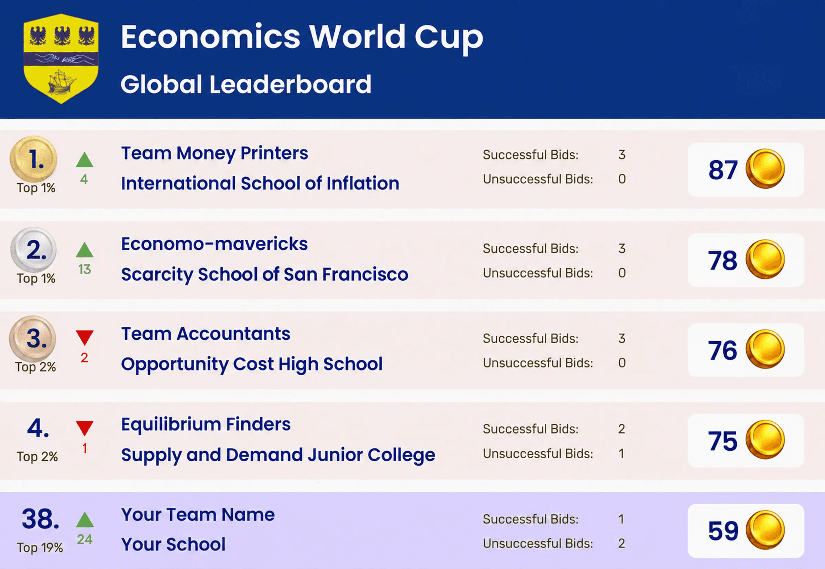The width and height of the screenshot is (825, 569).
Task: Click the Global Leaderboard heading
Action: pyautogui.click(x=246, y=85)
